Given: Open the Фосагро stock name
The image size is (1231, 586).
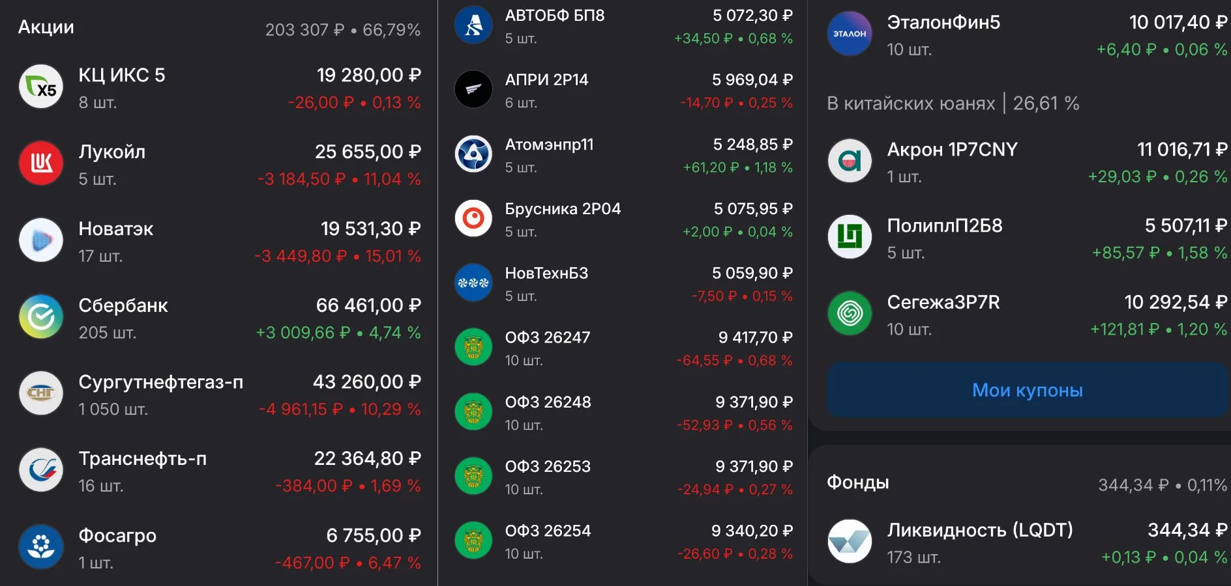Looking at the screenshot, I should pyautogui.click(x=117, y=535).
